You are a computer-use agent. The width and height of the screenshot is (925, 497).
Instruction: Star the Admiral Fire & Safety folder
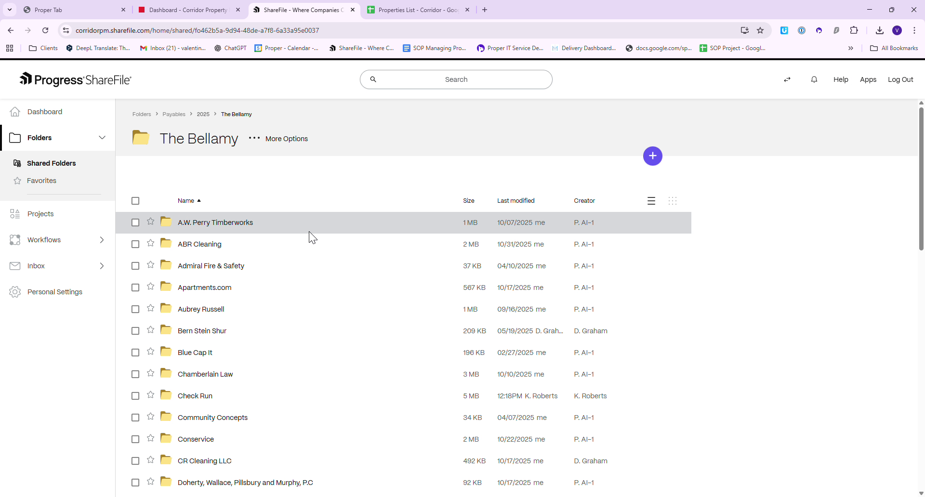(151, 265)
